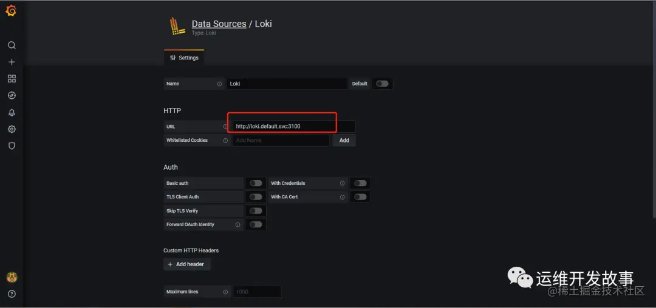Click info icon next to Name
Viewport: 656px width, 308px height.
[x=219, y=84]
